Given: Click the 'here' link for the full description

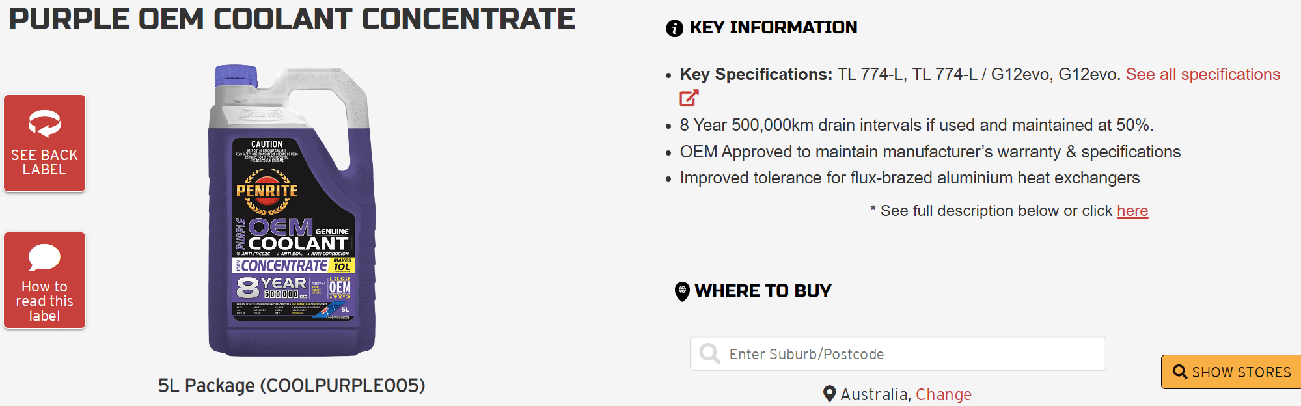Looking at the screenshot, I should (x=1132, y=211).
